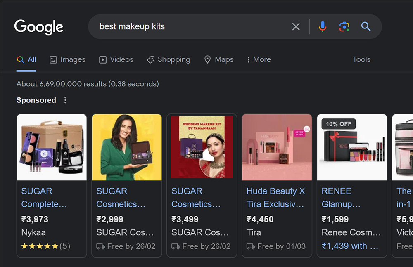This screenshot has height=267, width=413.
Task: Open the Tools options
Action: click(x=361, y=59)
